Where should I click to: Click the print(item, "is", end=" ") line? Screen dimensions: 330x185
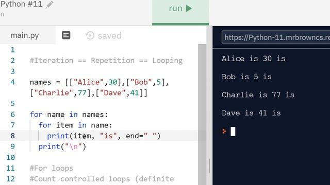pyautogui.click(x=104, y=136)
